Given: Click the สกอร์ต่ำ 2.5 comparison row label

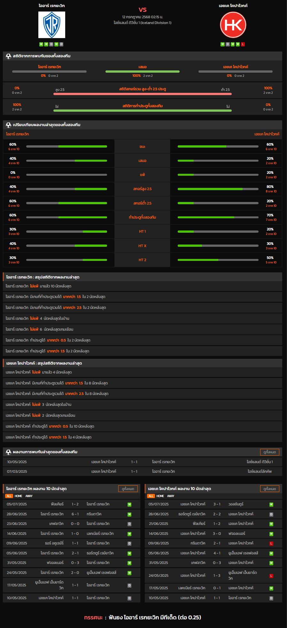Looking at the screenshot, I should point(143,203).
